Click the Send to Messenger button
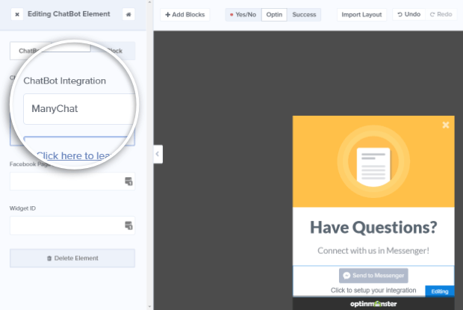The image size is (463, 310). [x=373, y=276]
